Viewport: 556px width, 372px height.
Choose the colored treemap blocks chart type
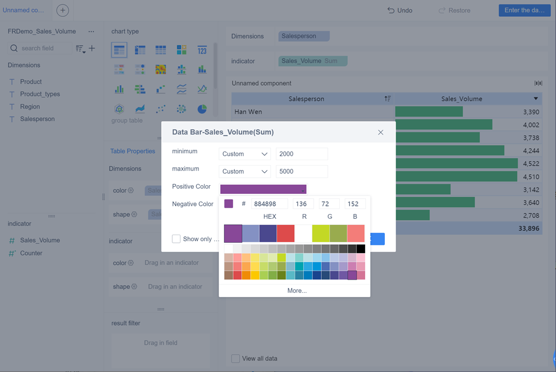182,50
